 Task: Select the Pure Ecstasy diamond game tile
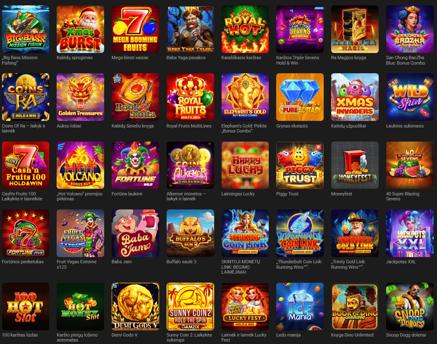click(300, 97)
